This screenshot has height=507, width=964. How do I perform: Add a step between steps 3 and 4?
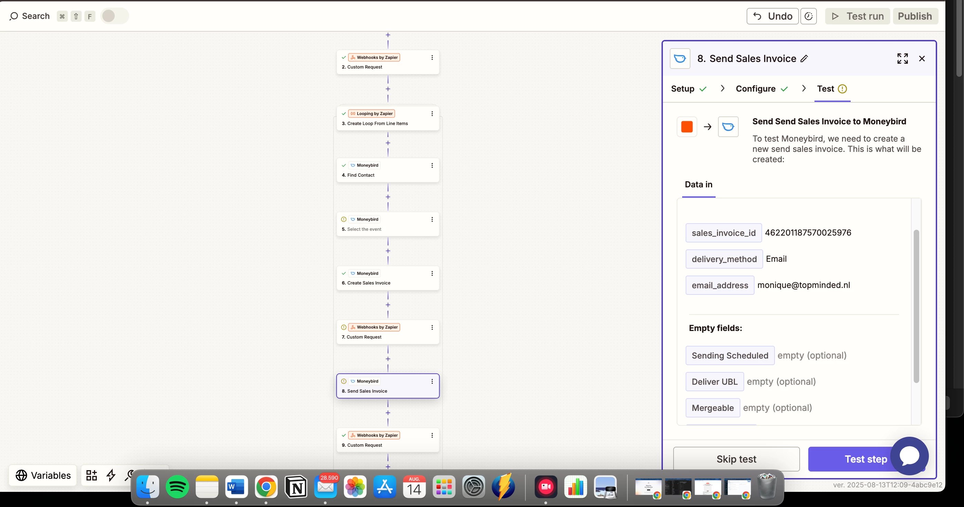tap(388, 143)
